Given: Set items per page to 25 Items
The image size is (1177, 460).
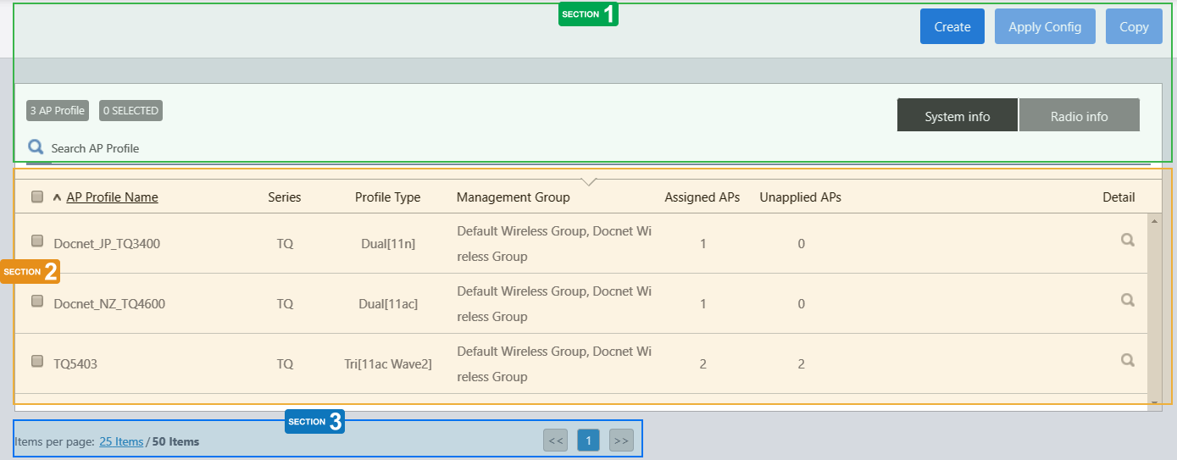Looking at the screenshot, I should tap(121, 441).
